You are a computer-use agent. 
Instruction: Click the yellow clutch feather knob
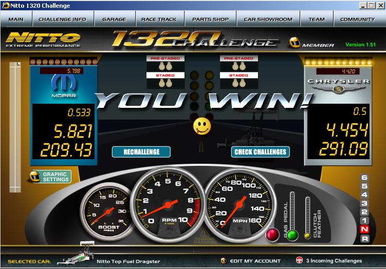click(x=307, y=236)
